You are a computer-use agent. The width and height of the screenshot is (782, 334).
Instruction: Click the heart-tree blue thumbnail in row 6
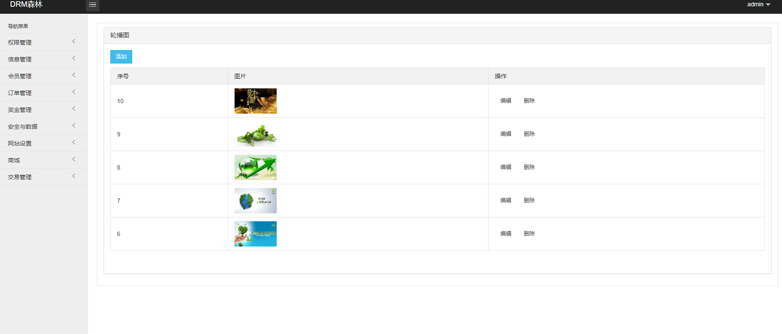coord(256,234)
